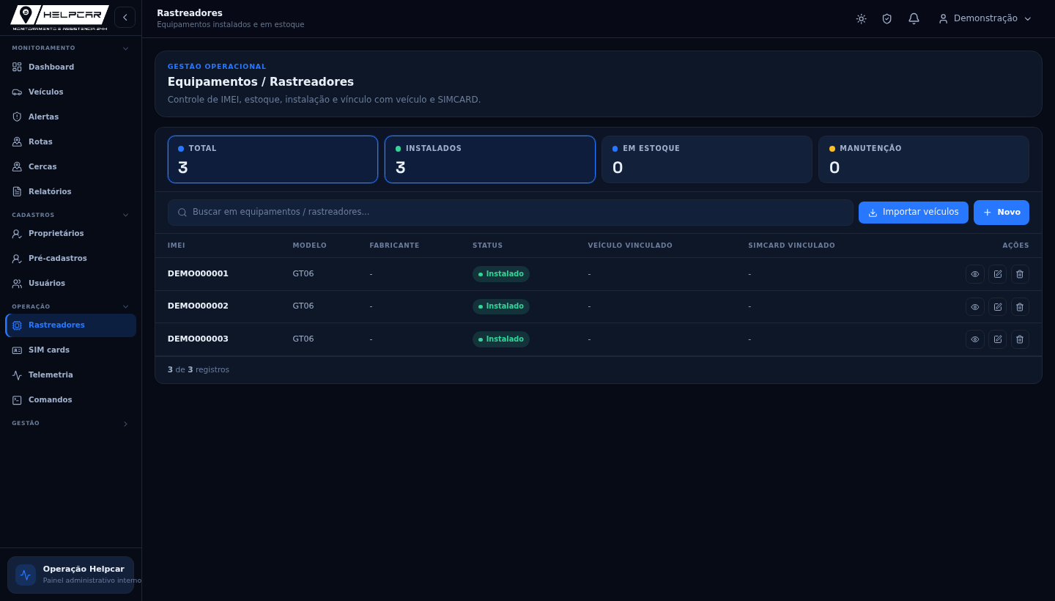This screenshot has width=1055, height=601.
Task: Navigate to Rotas
Action: [70, 141]
